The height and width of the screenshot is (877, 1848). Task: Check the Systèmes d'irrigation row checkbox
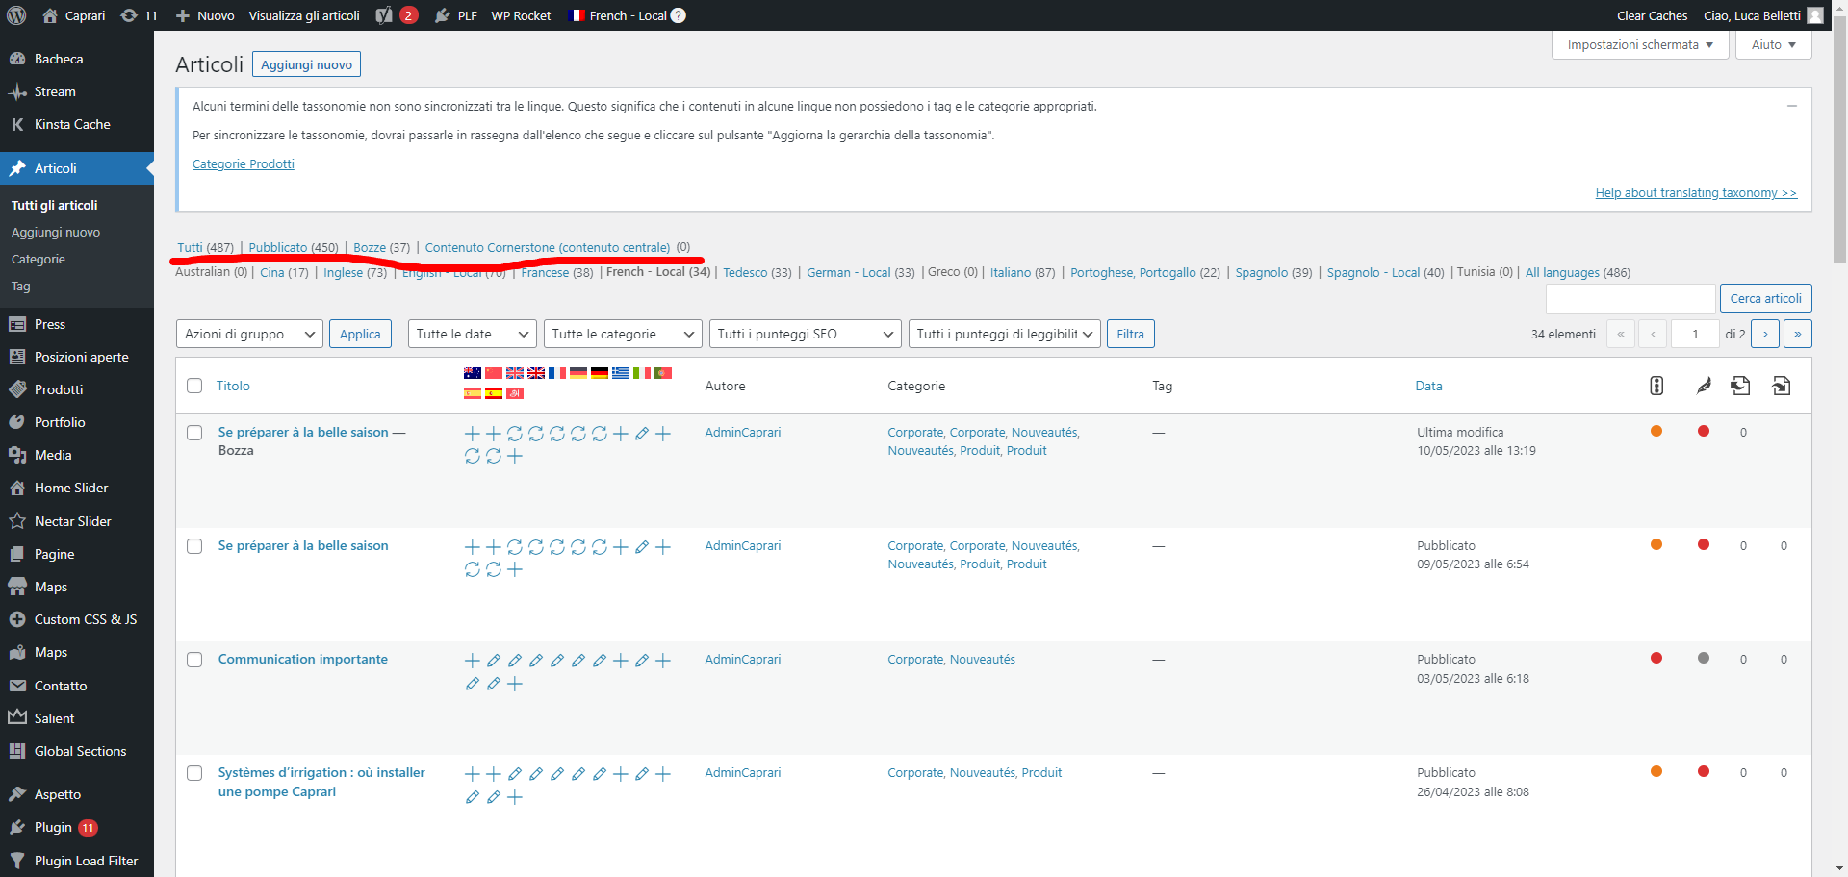coord(194,773)
